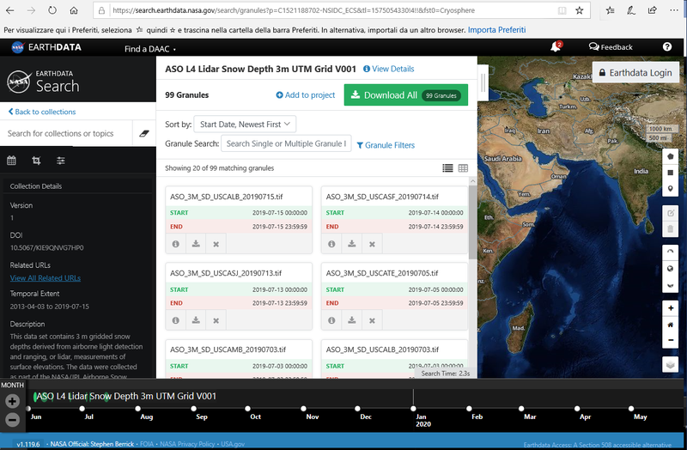Focus Search for collections or topics box
The height and width of the screenshot is (450, 687).
click(x=67, y=134)
